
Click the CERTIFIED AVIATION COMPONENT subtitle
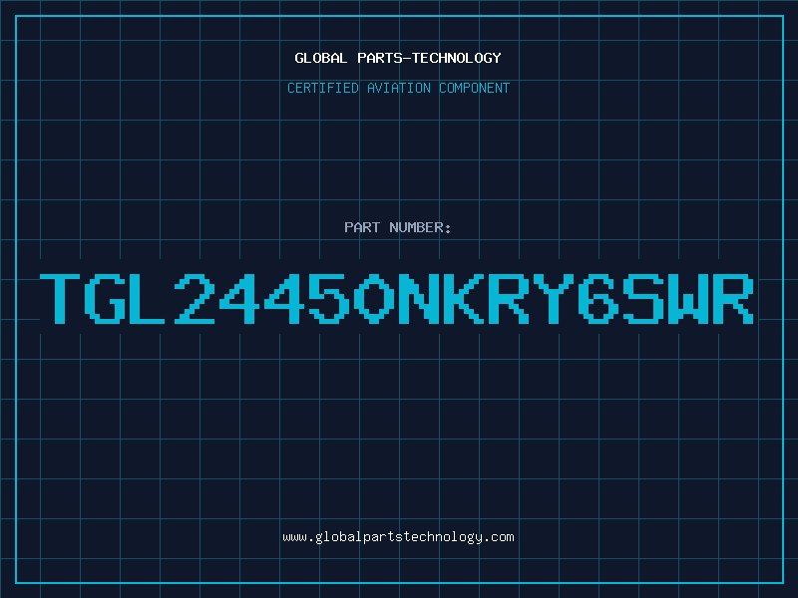[x=398, y=88]
